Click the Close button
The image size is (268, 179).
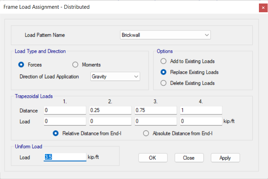(189, 158)
